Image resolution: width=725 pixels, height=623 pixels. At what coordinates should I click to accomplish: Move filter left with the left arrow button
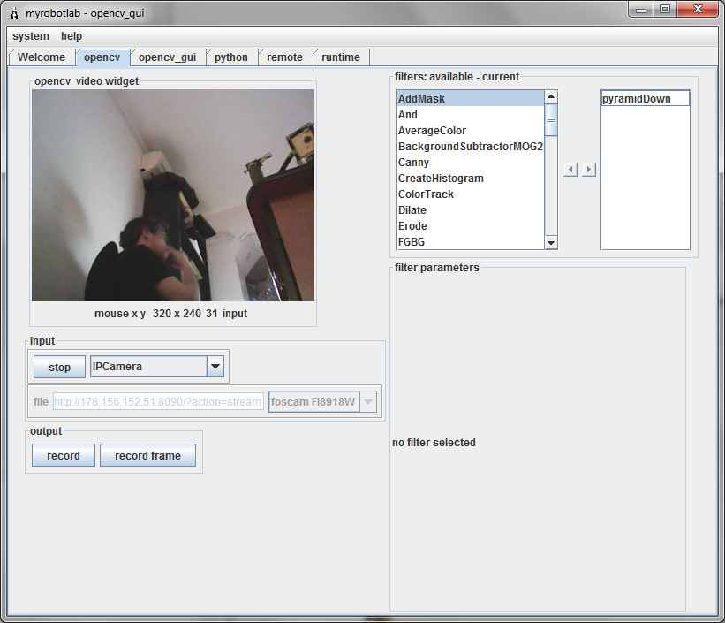pyautogui.click(x=570, y=170)
